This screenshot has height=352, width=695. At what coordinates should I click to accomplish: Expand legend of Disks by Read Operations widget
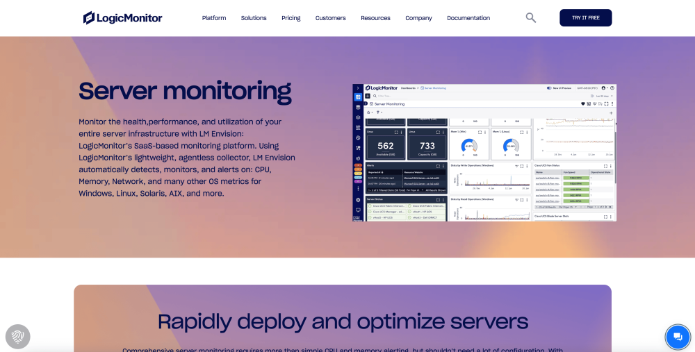click(x=516, y=200)
